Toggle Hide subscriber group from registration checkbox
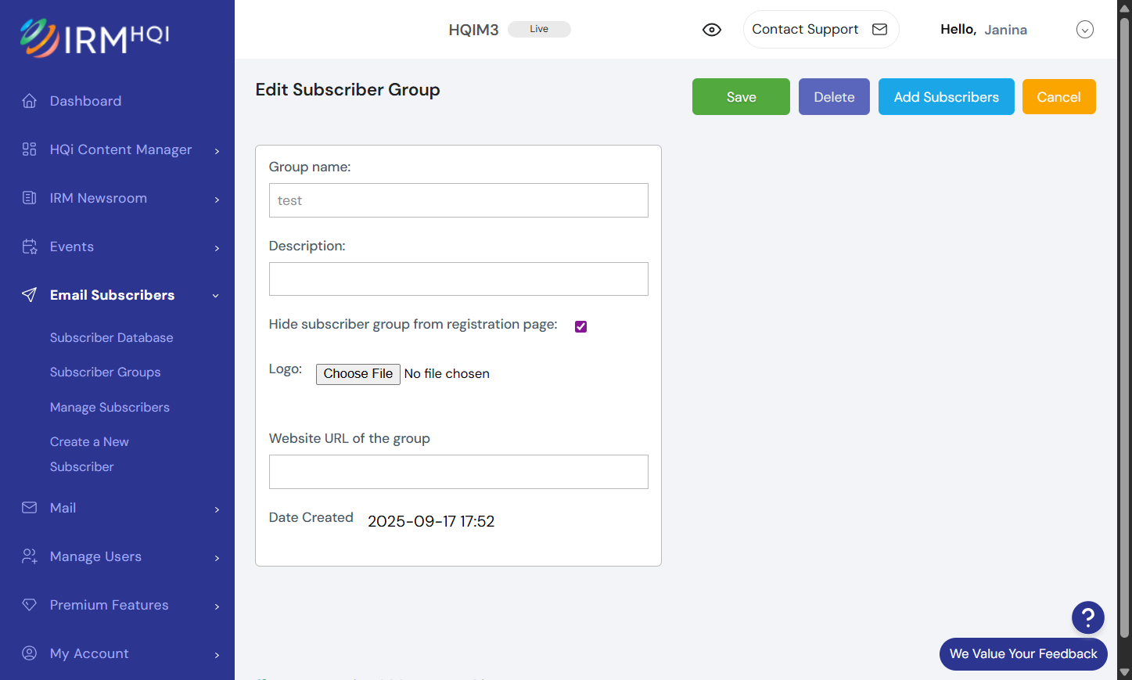This screenshot has width=1132, height=680. (580, 326)
